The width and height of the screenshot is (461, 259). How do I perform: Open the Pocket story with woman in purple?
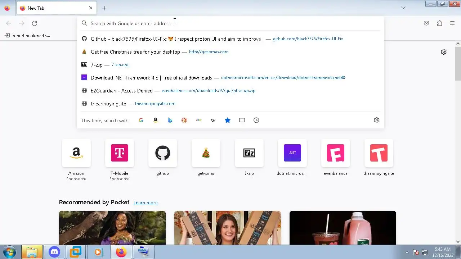coord(112,228)
